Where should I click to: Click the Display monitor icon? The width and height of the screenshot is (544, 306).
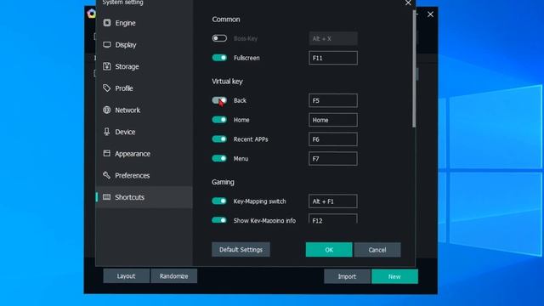click(x=107, y=45)
